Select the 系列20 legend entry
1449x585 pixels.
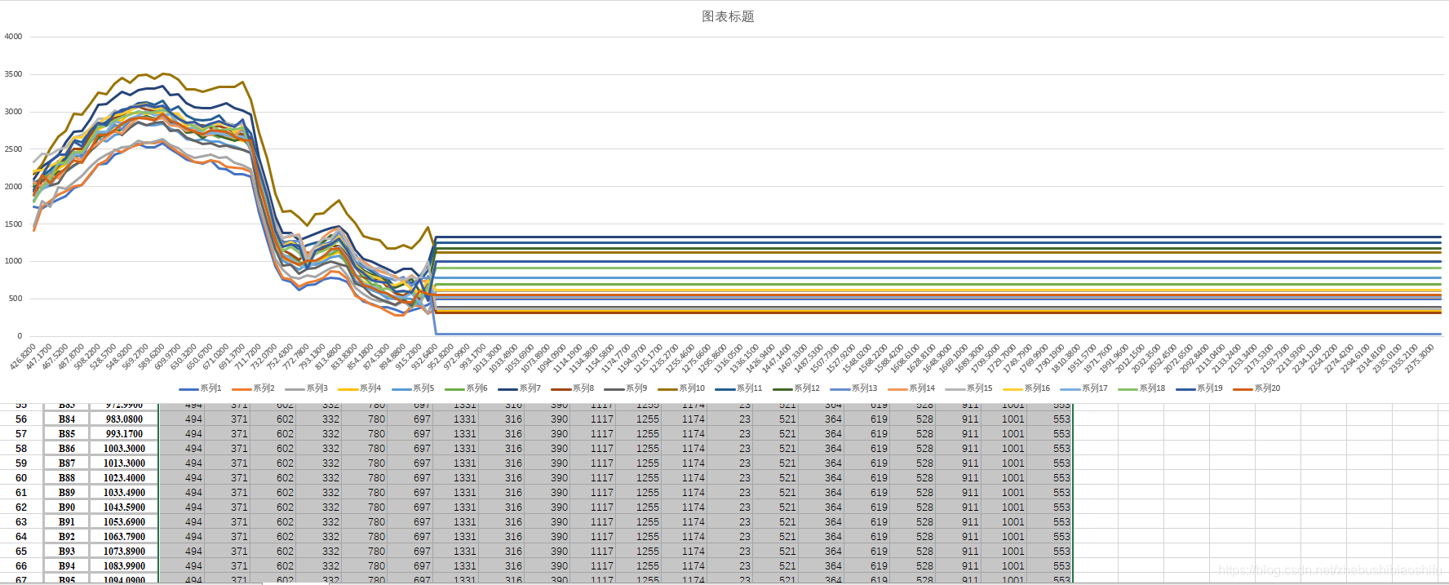coord(1256,388)
